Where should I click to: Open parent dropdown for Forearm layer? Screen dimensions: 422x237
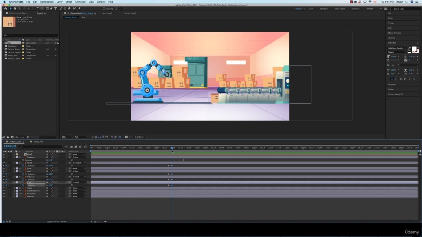(x=79, y=157)
